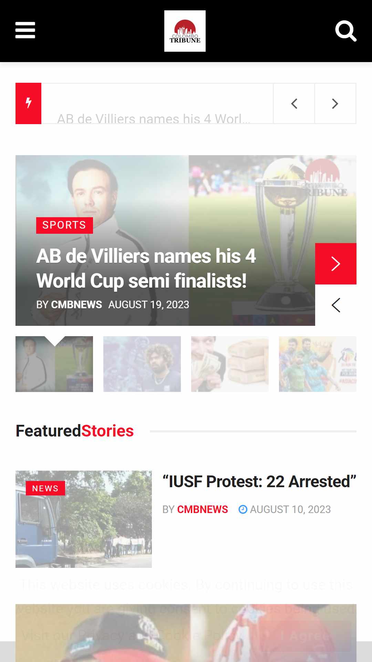Click the ticker headline about AB de Villiers

point(154,119)
